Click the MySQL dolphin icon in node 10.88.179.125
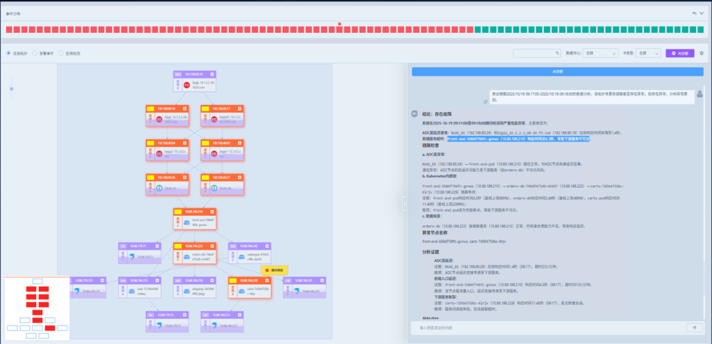 point(76,291)
